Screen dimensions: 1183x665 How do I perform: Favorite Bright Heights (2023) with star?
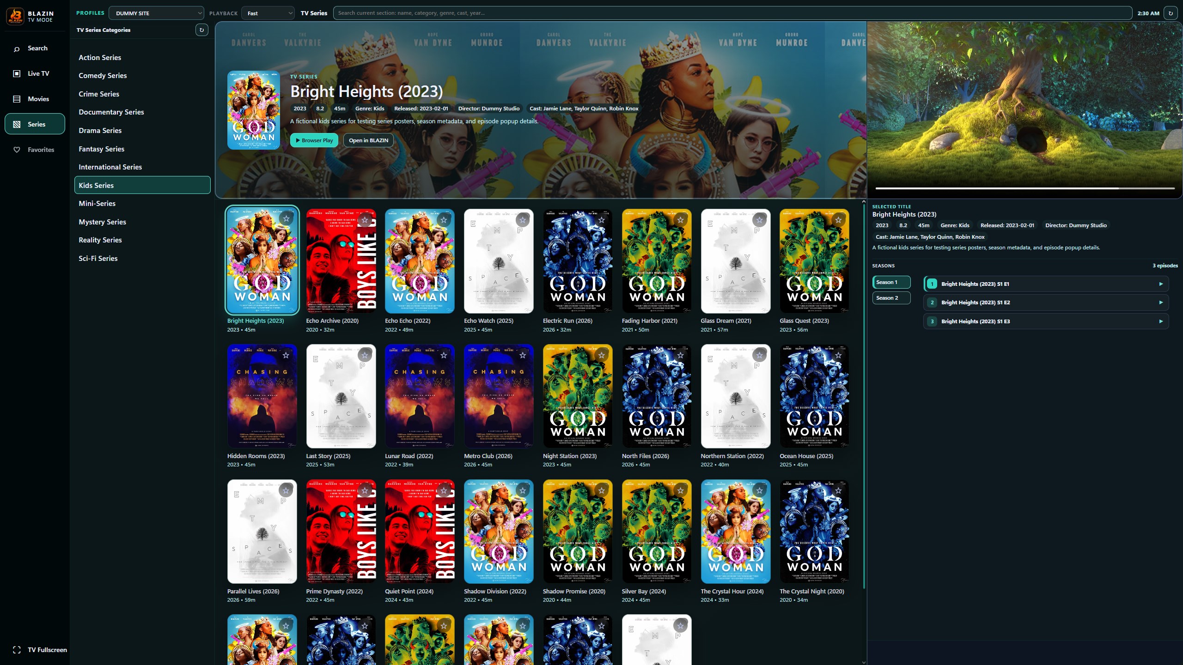[x=287, y=219]
